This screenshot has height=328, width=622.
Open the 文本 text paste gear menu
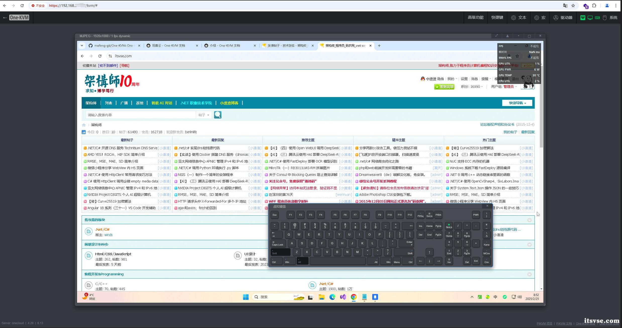tap(519, 18)
